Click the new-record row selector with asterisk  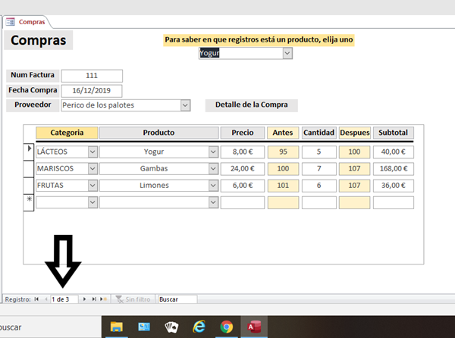(x=29, y=202)
